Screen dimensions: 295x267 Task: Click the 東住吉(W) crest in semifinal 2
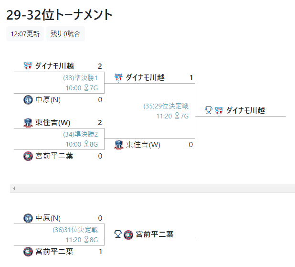pos(28,122)
